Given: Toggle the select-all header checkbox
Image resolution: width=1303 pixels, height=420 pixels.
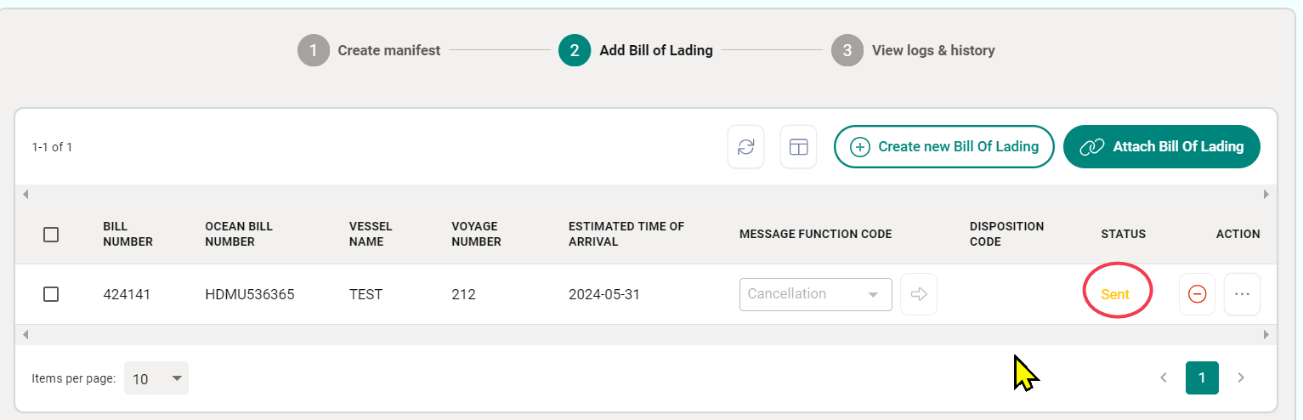Looking at the screenshot, I should coord(51,235).
